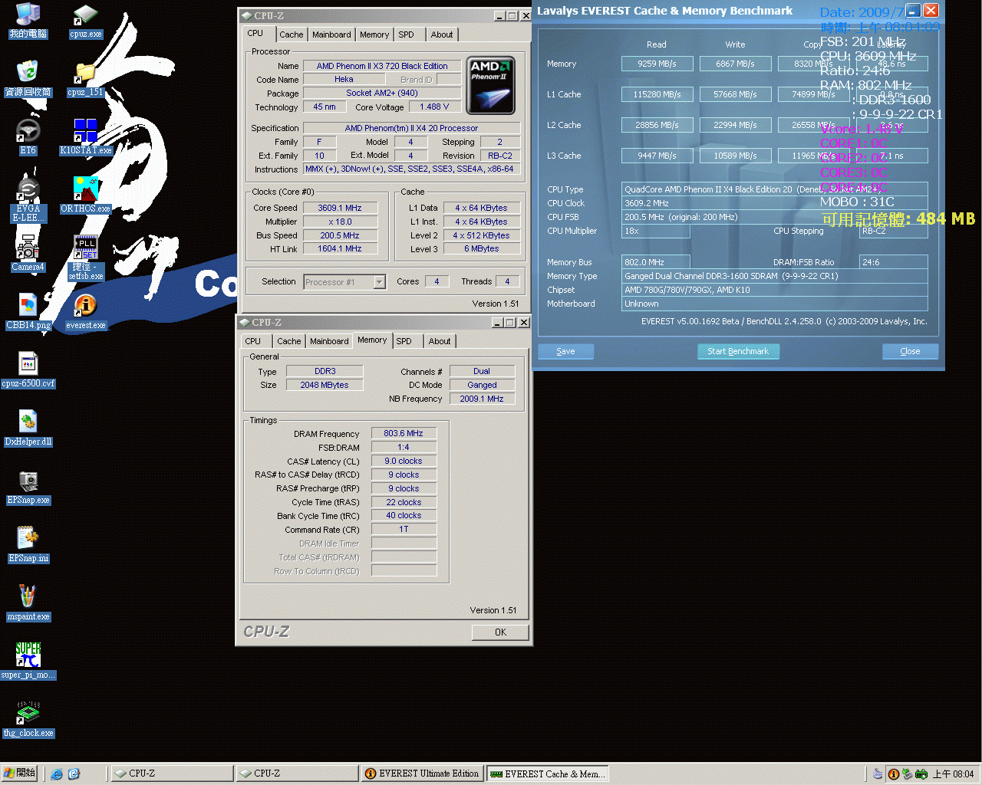Click OK in the lower CPU-Z window
The image size is (982, 785).
500,632
